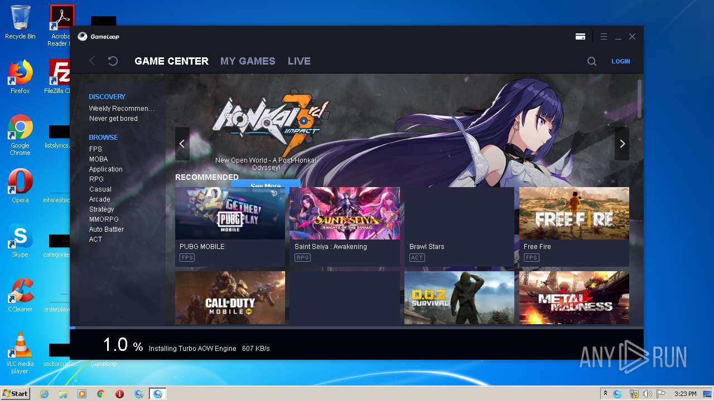Open the Brawl Stars game card
The width and height of the screenshot is (714, 401).
tap(459, 227)
